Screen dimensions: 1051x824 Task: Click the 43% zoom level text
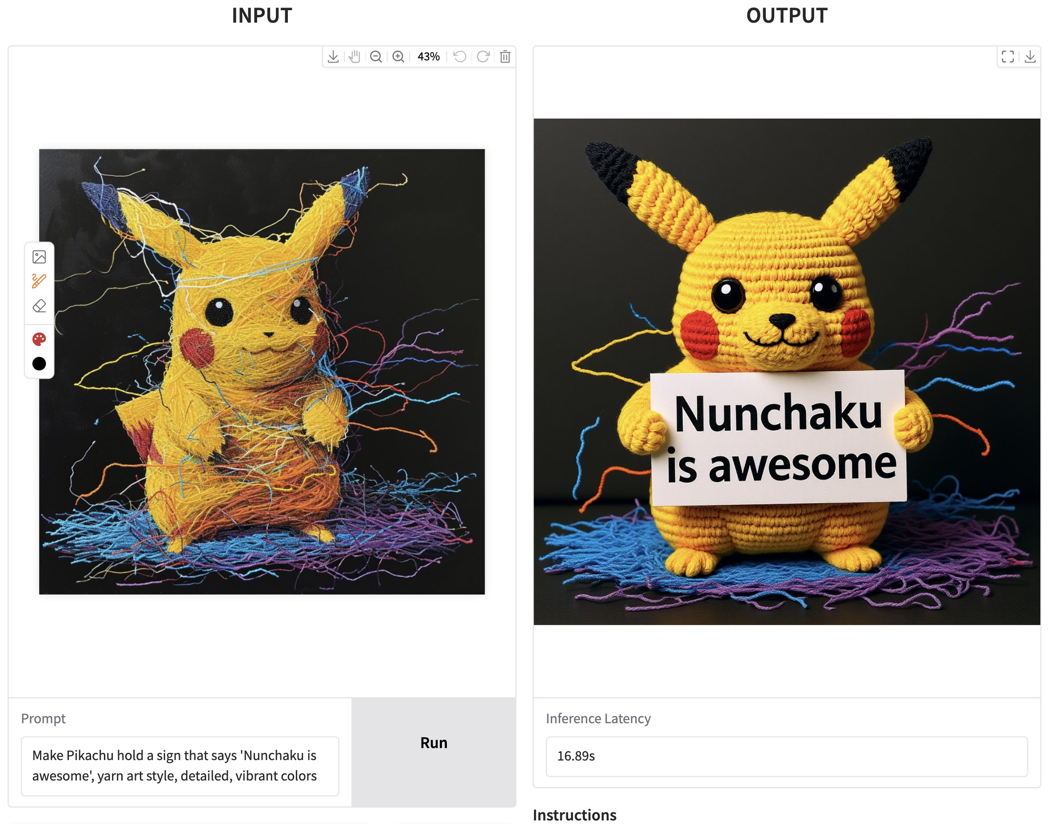pyautogui.click(x=429, y=57)
